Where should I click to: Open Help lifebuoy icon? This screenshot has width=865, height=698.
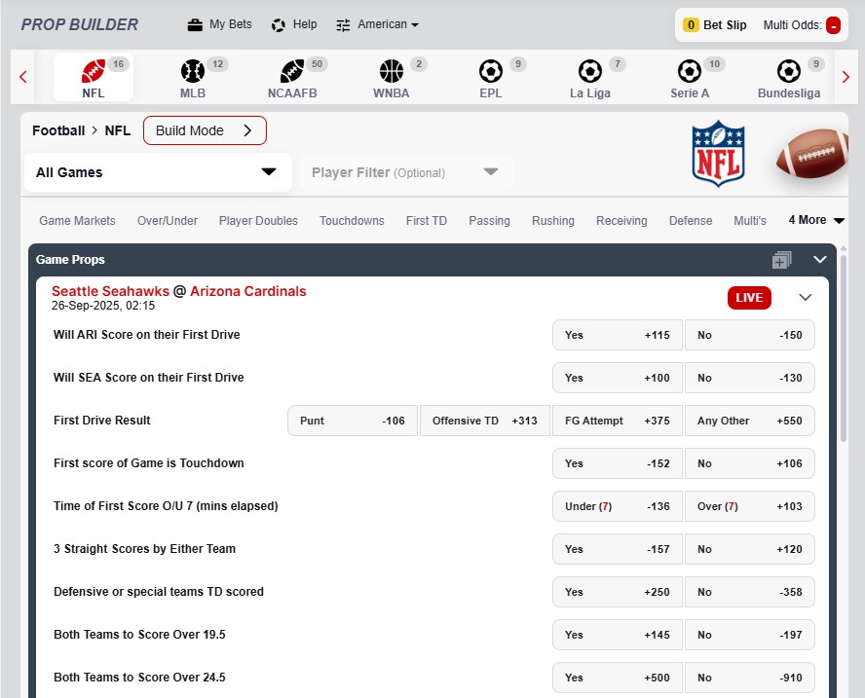pyautogui.click(x=278, y=24)
